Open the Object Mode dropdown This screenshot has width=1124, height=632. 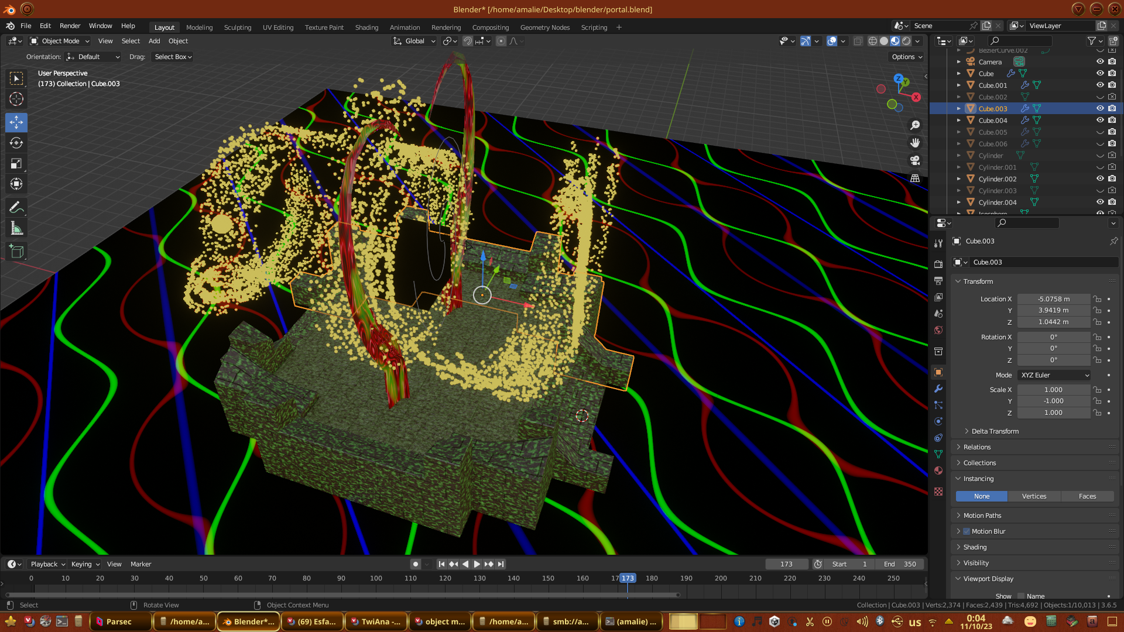coord(60,41)
